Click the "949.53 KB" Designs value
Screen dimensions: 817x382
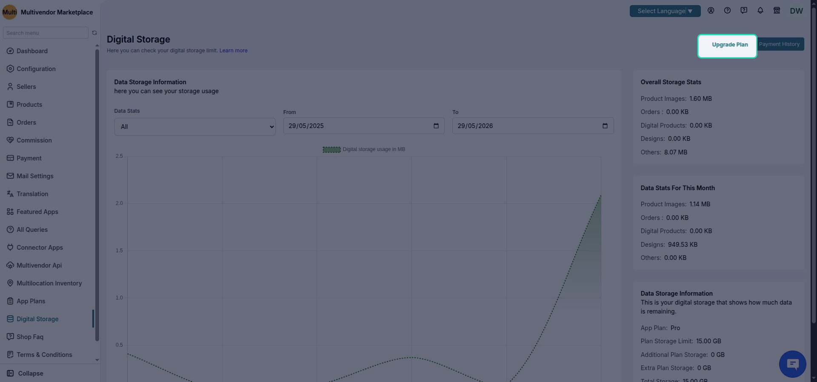pos(683,245)
